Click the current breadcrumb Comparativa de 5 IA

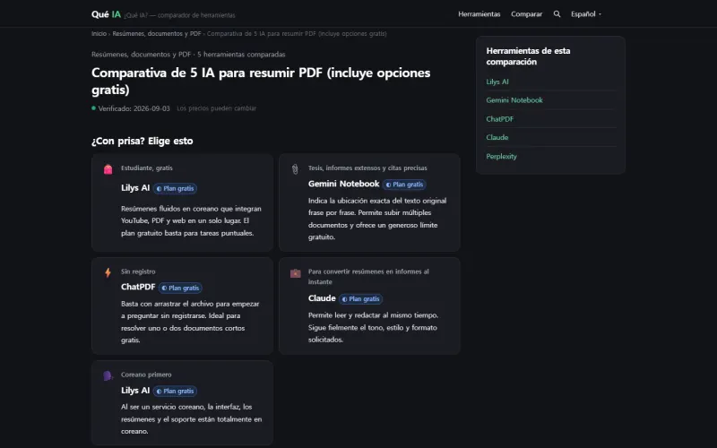pos(297,33)
